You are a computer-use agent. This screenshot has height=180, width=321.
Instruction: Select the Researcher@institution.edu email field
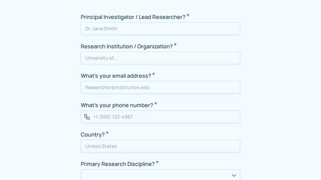coord(160,88)
